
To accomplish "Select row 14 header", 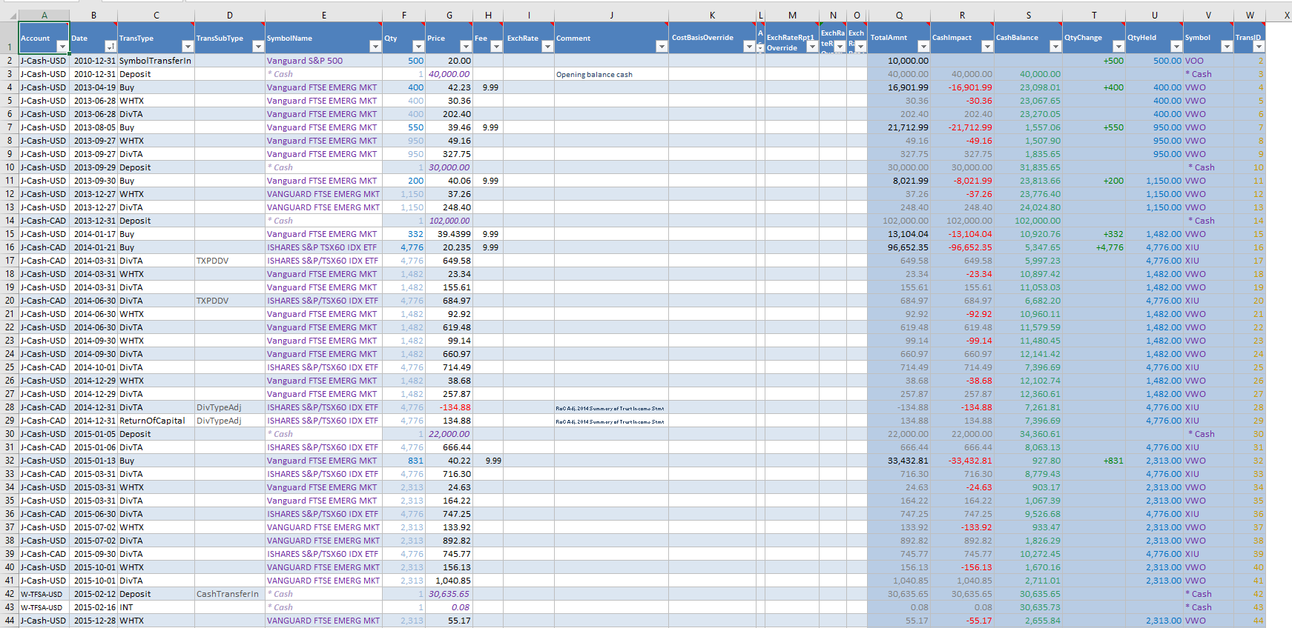I will point(10,221).
